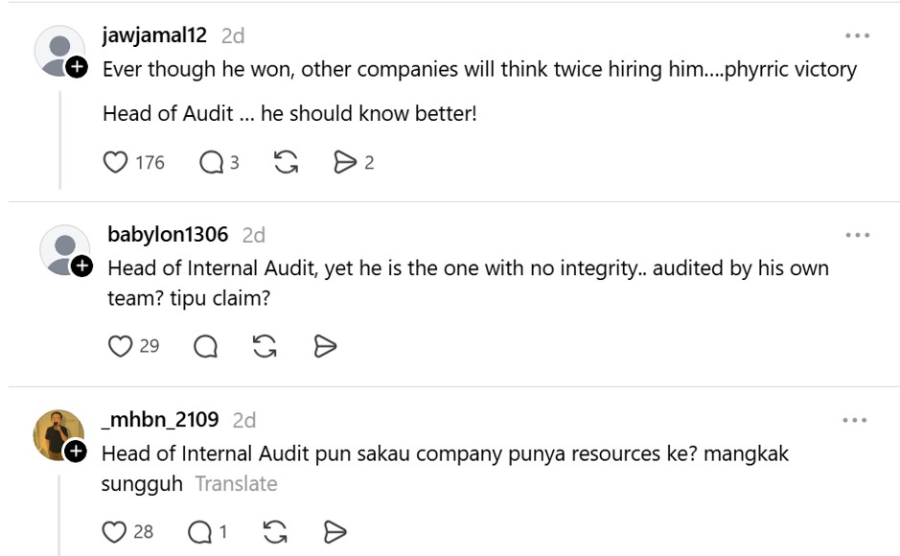Share _mhbn_2109's comment via send icon

335,532
